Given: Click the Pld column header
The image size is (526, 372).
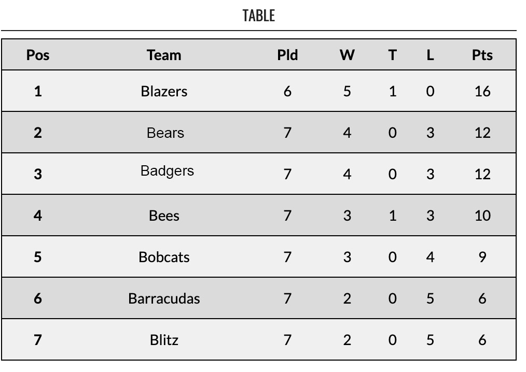Looking at the screenshot, I should click(x=287, y=55).
